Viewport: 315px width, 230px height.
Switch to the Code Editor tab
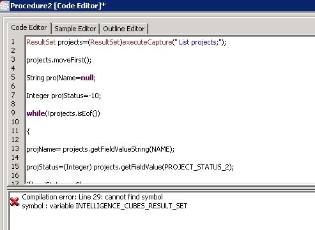29,27
